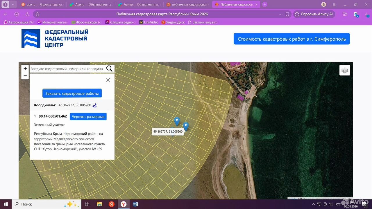Open Task View on taskbar
Screen dimensions: 372x209
[87, 204]
